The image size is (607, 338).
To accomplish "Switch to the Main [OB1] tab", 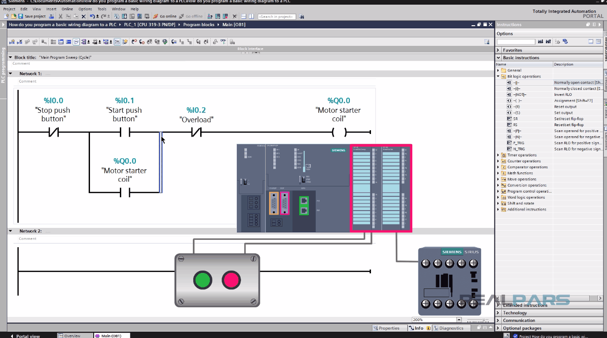I will tap(111, 335).
